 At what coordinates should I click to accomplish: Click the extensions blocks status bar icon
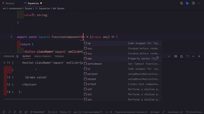(x=26, y=112)
